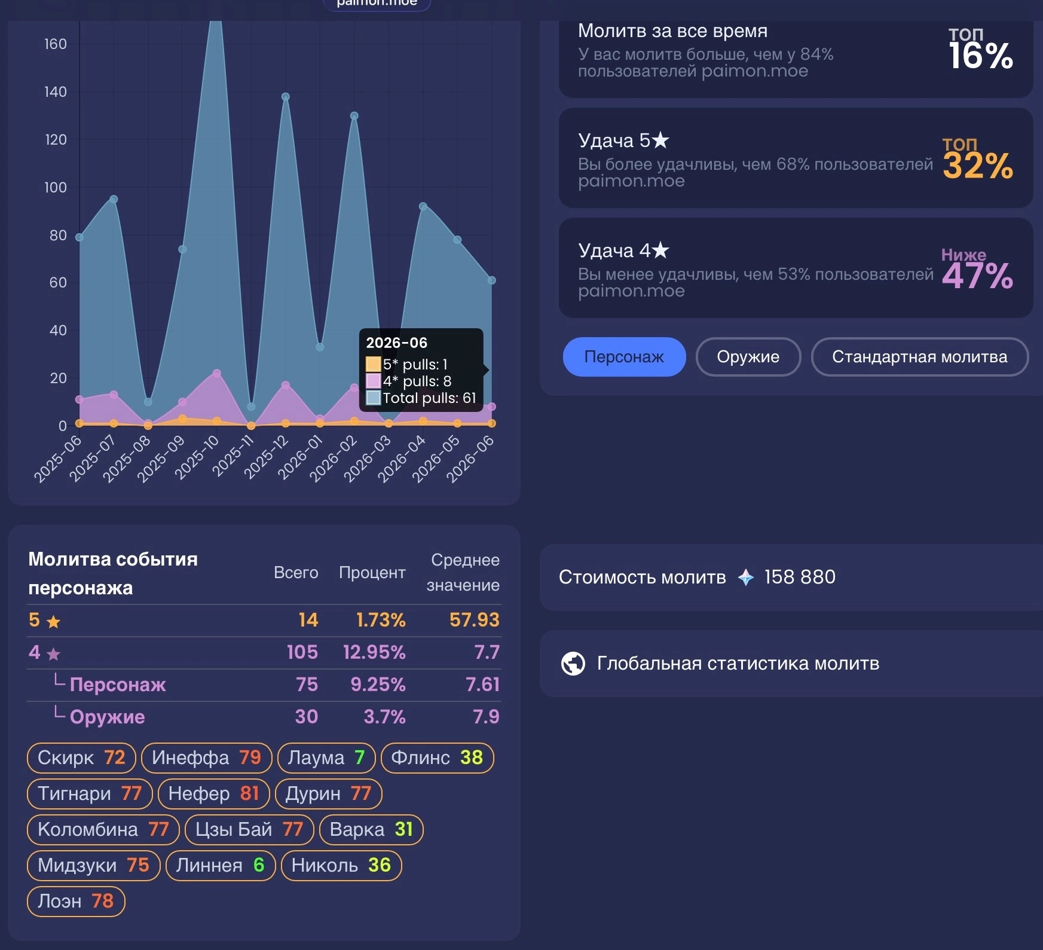The height and width of the screenshot is (950, 1043).
Task: Click the primogem icon next to 158 880
Action: coord(745,578)
